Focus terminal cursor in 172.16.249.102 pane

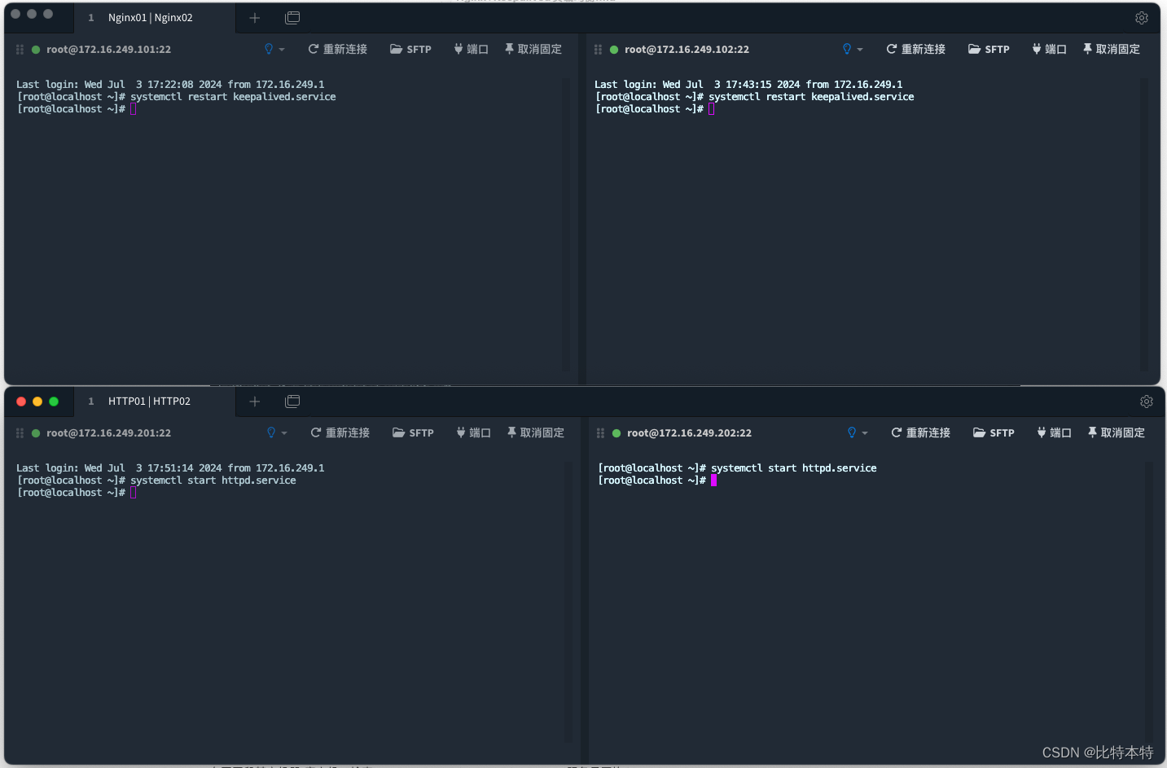[712, 109]
